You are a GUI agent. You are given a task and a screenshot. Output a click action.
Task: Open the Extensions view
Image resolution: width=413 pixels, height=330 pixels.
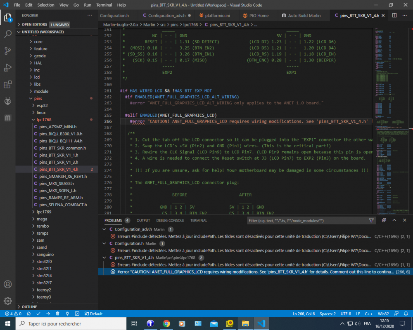(7, 85)
